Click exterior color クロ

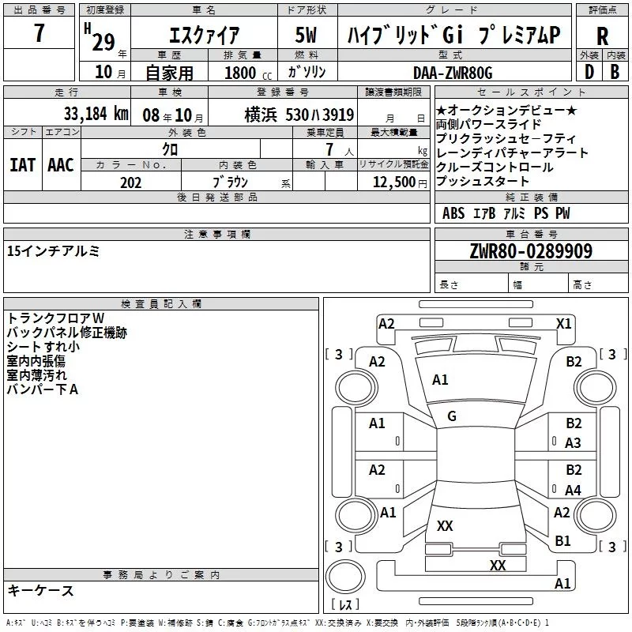(x=170, y=149)
